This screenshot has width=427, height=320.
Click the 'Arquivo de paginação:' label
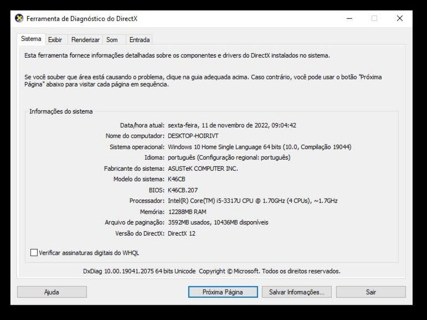tap(135, 222)
